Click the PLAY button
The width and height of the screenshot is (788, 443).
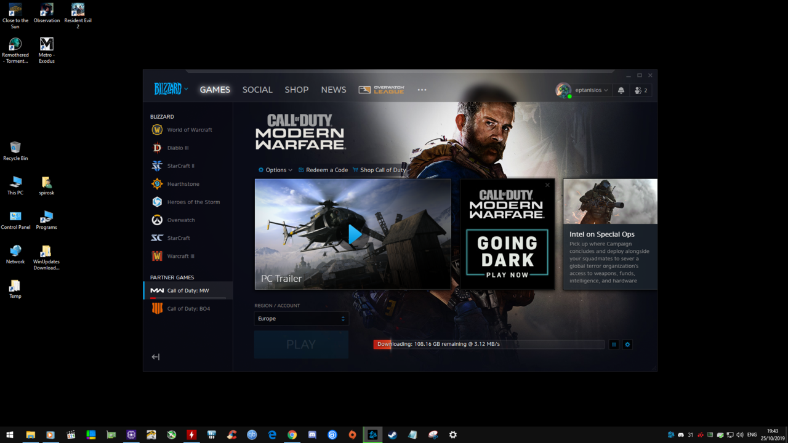[x=301, y=345]
